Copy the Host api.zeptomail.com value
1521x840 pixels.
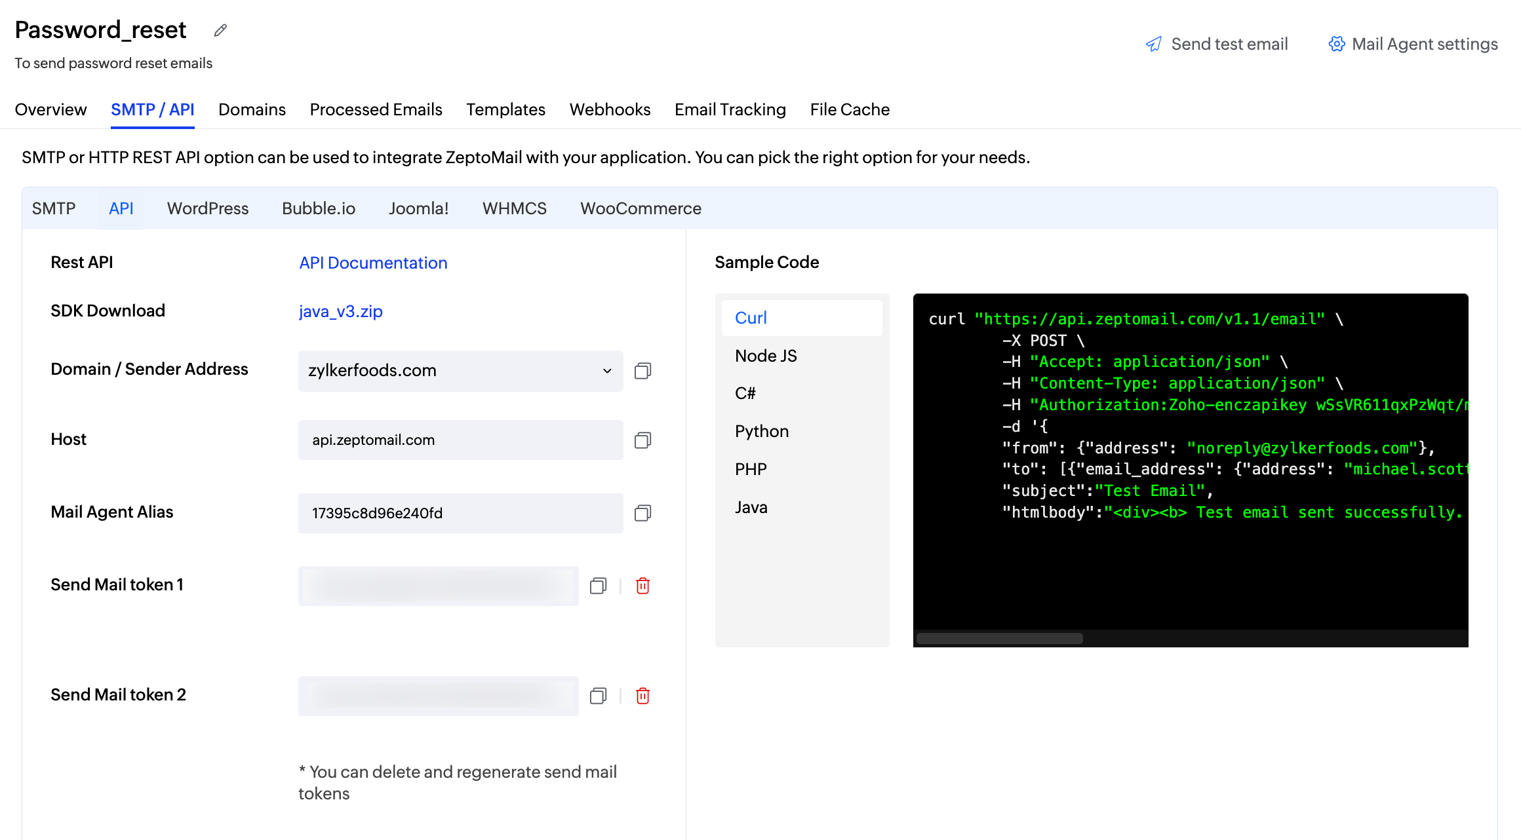click(x=642, y=440)
